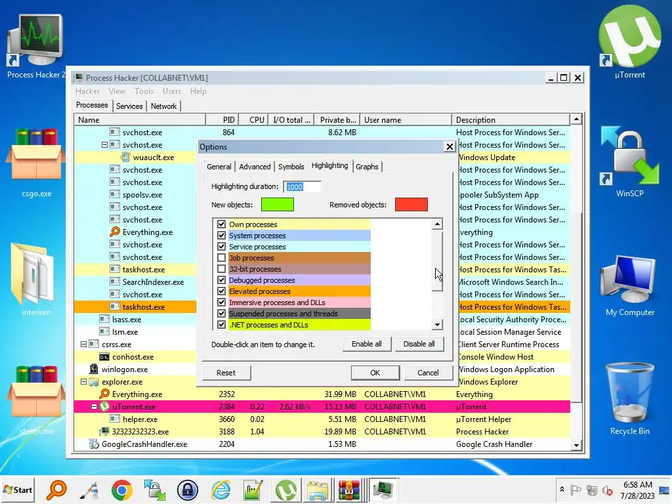672x504 pixels.
Task: Toggle Service processes highlighting checkbox
Action: [221, 247]
